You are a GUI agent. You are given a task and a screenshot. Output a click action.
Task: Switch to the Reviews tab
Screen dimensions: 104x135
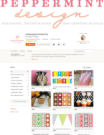[x=22, y=51]
